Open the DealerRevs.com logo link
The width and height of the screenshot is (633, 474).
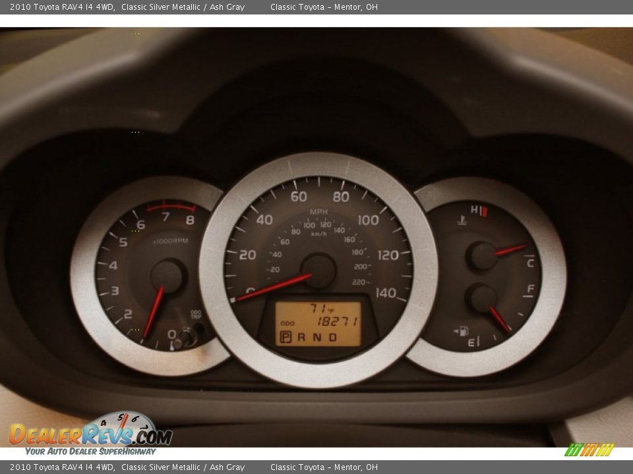[x=88, y=435]
